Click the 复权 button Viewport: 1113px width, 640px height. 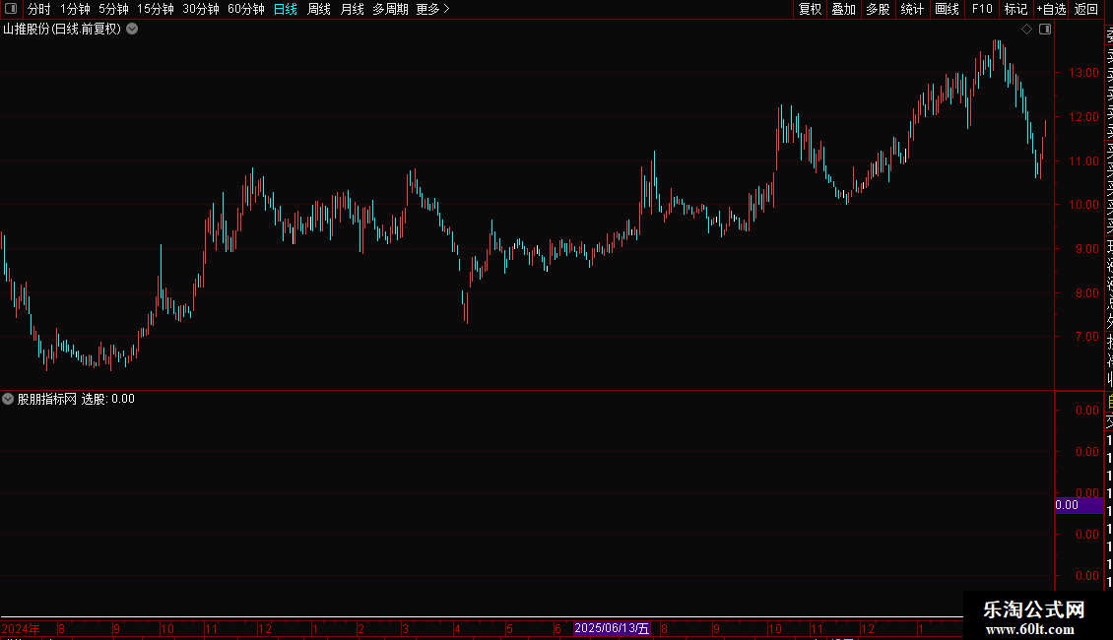pos(810,9)
